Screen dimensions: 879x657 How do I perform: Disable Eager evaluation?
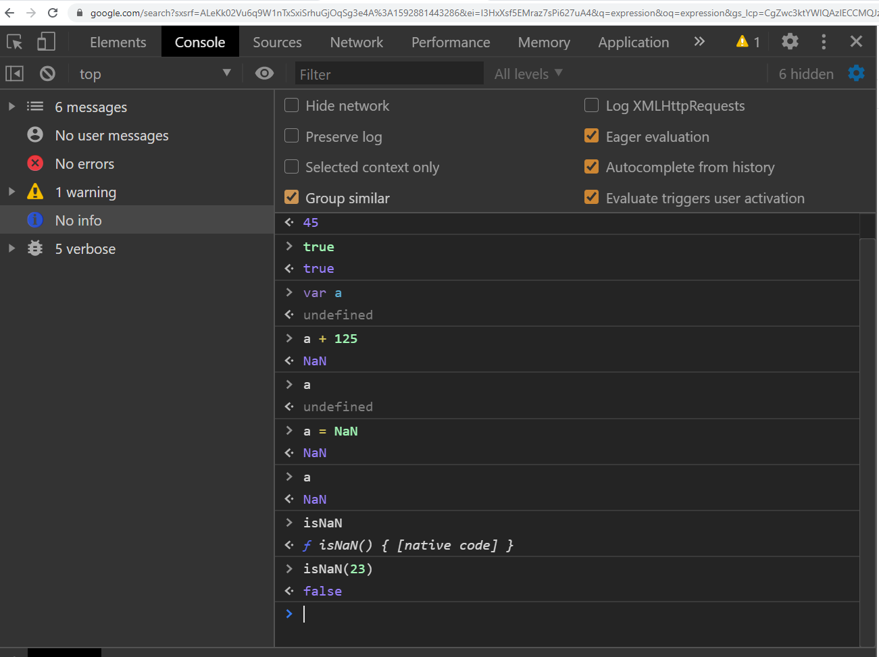pos(592,136)
